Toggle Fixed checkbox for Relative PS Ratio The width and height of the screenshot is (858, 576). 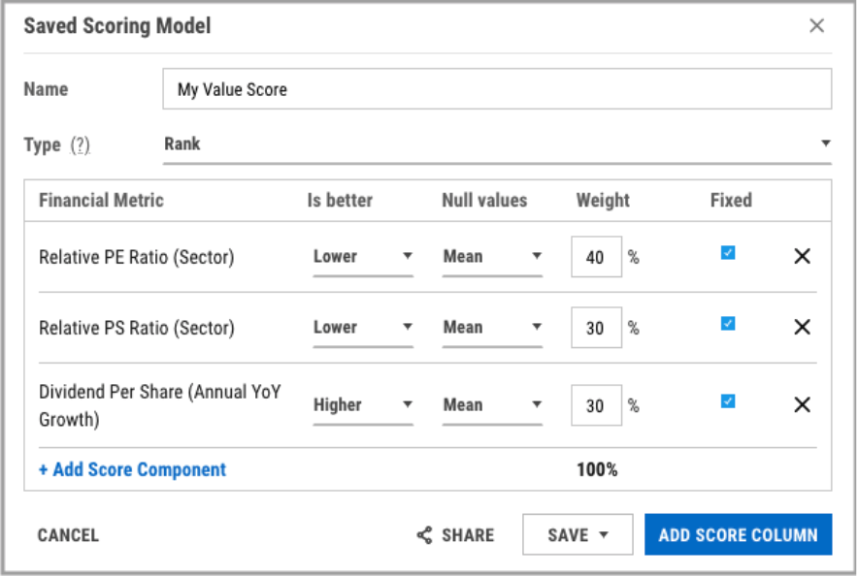727,324
